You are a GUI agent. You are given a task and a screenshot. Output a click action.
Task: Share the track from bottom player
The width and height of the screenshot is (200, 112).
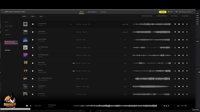[x=168, y=106]
